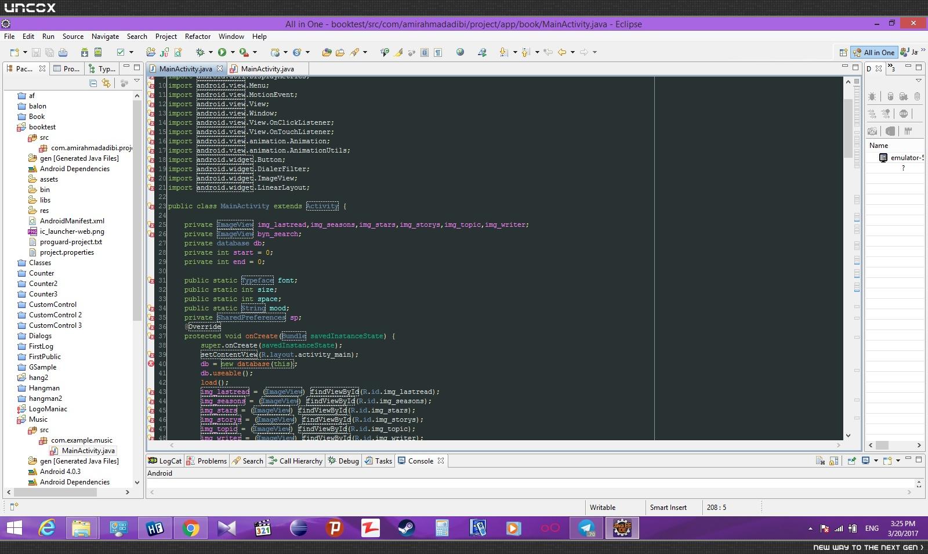Click the Clear Console icon
This screenshot has height=554, width=928.
coord(820,461)
